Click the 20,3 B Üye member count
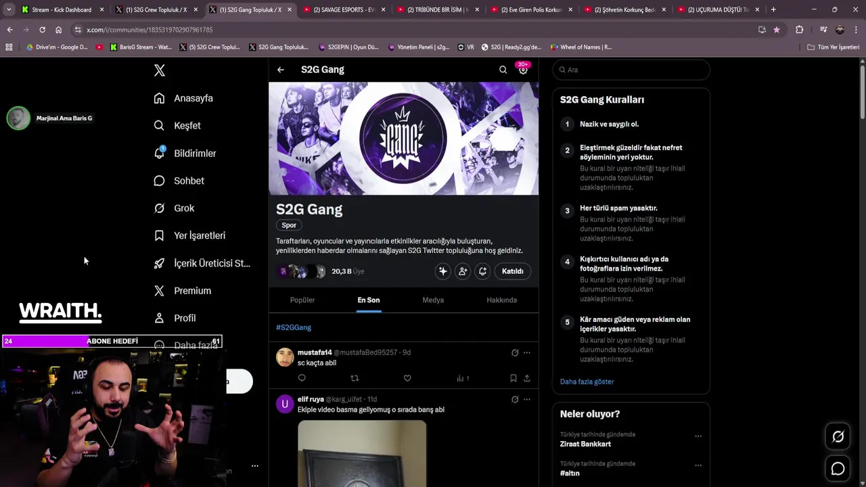866x487 pixels. pyautogui.click(x=348, y=271)
